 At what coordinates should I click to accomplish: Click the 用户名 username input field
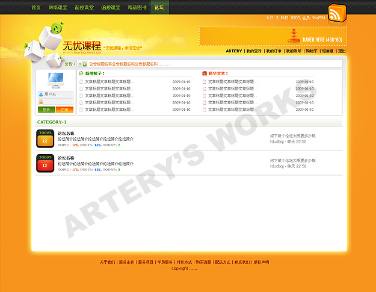tap(58, 95)
